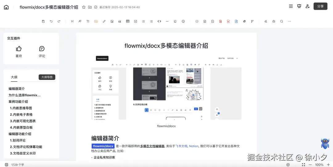Click the add collaborator icon
The image size is (333, 167).
[x=307, y=6]
